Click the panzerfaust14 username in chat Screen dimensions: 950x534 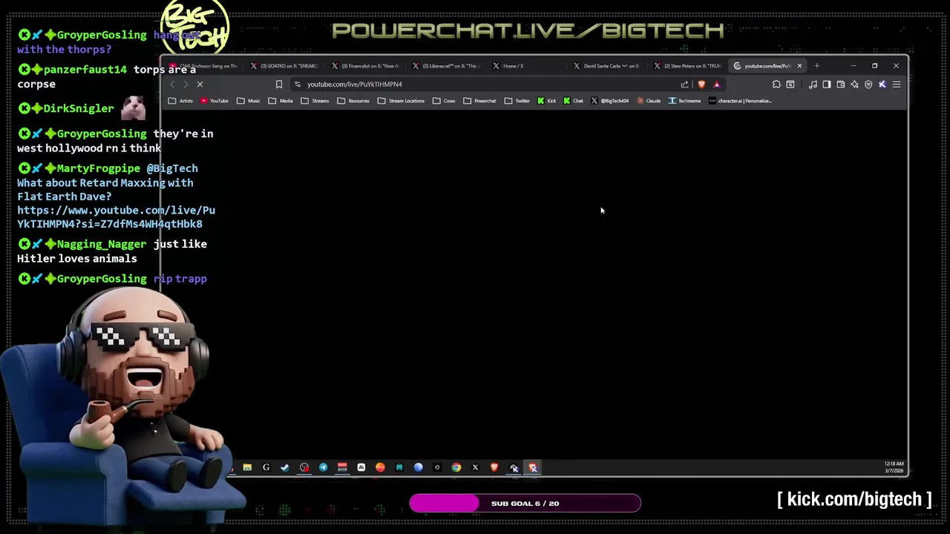(x=85, y=70)
